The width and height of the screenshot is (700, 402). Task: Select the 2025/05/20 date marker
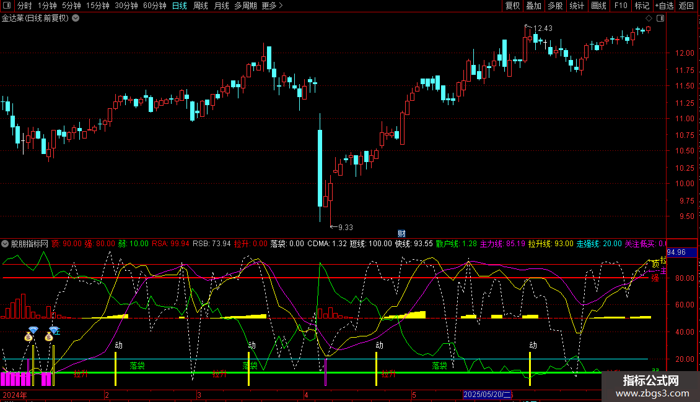[x=487, y=395]
